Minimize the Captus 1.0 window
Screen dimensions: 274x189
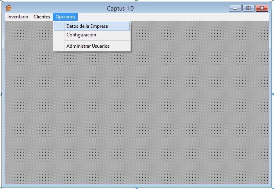tap(235, 8)
